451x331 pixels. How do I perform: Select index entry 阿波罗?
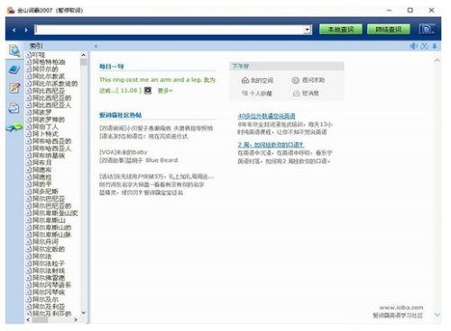click(41, 112)
